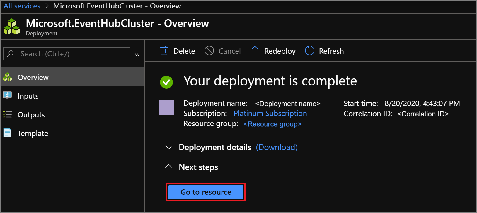This screenshot has height=213, width=477.
Task: Click the green cubes deployment header icon
Action: click(12, 27)
